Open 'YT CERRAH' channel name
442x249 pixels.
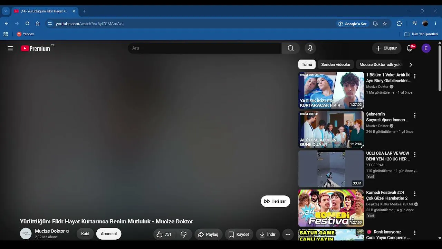click(x=375, y=165)
